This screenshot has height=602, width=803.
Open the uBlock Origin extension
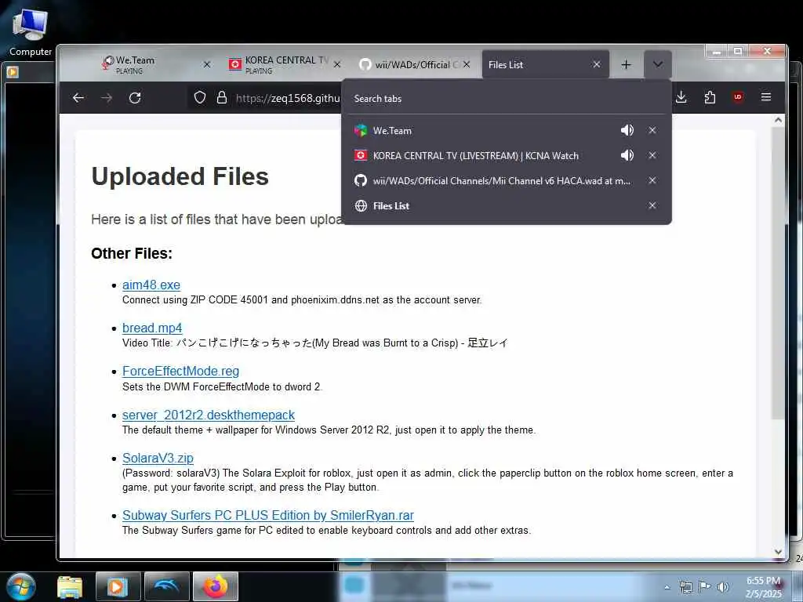738,96
